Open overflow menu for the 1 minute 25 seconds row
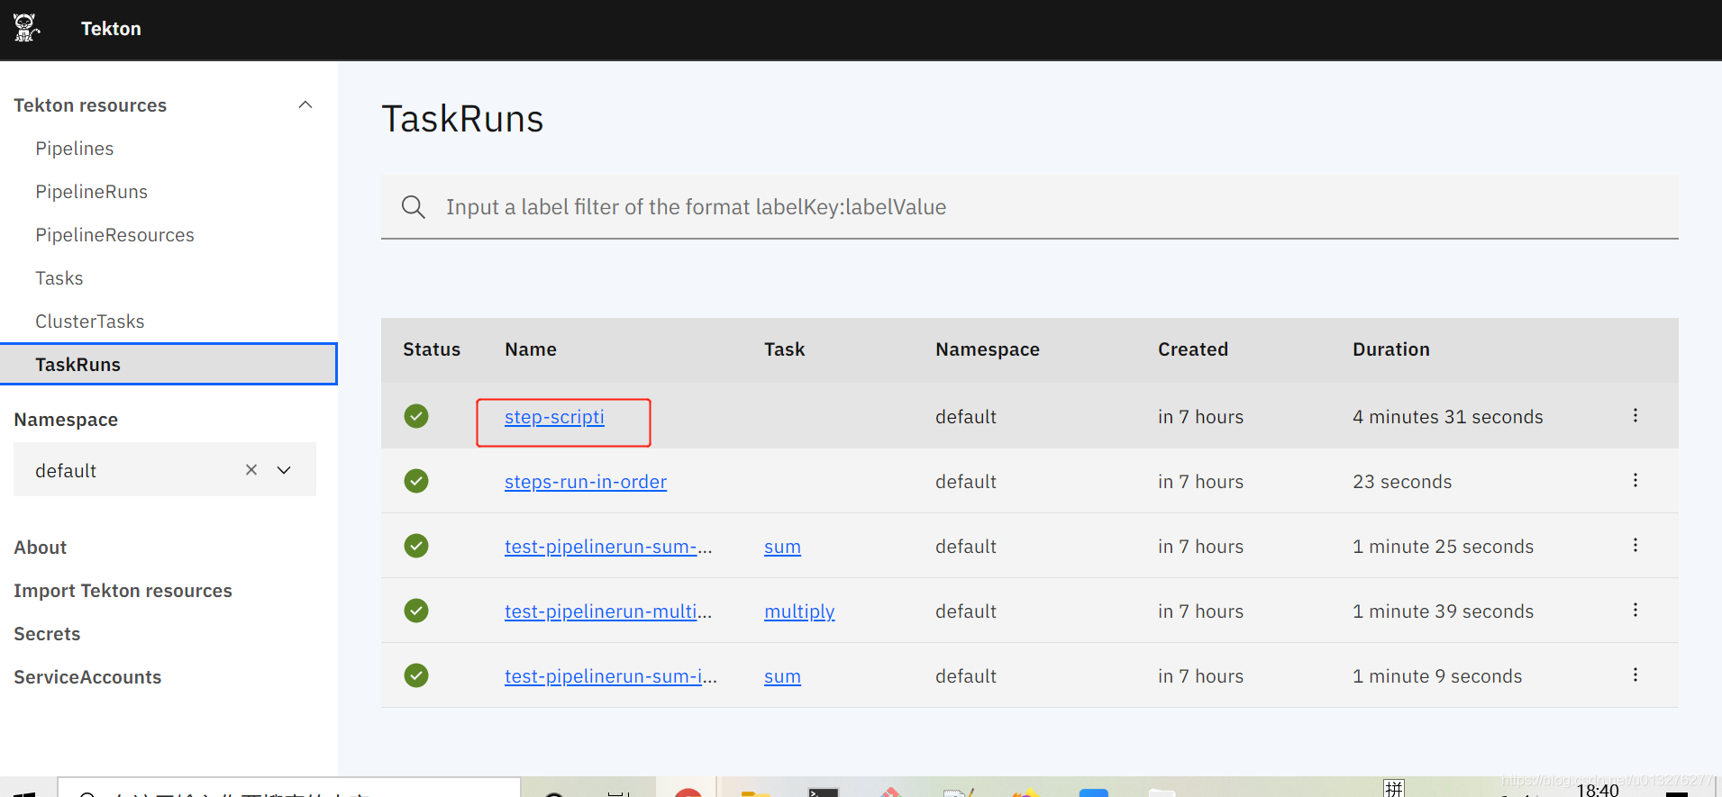 pyautogui.click(x=1635, y=545)
